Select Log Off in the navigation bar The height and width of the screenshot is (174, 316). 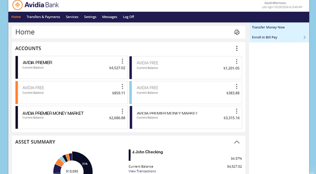[129, 17]
